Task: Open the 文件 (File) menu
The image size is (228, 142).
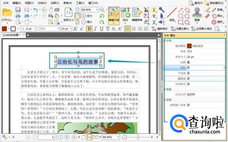Action: tap(6, 3)
